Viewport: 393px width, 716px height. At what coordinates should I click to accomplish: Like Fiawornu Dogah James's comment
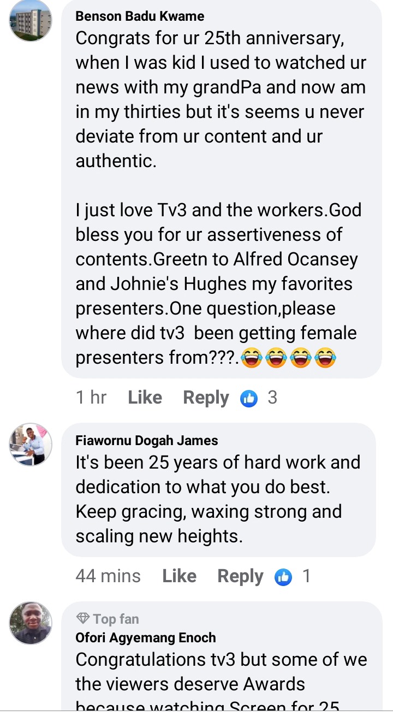(179, 576)
